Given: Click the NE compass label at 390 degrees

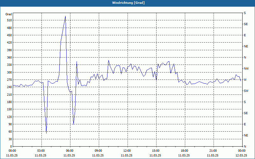Looking at the screenshot, I should (x=246, y=46).
